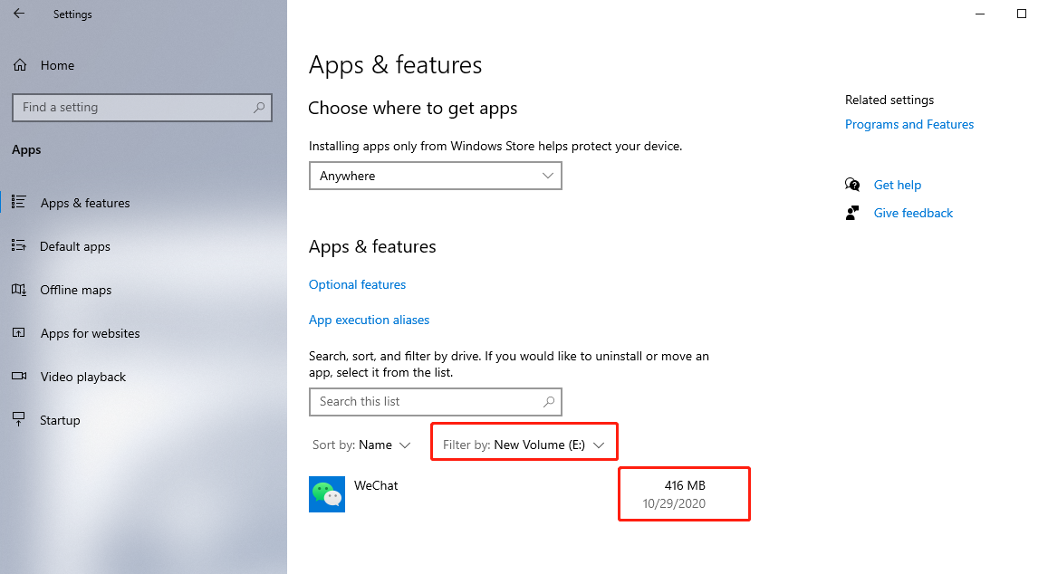Click the 416 MB size value

(685, 486)
